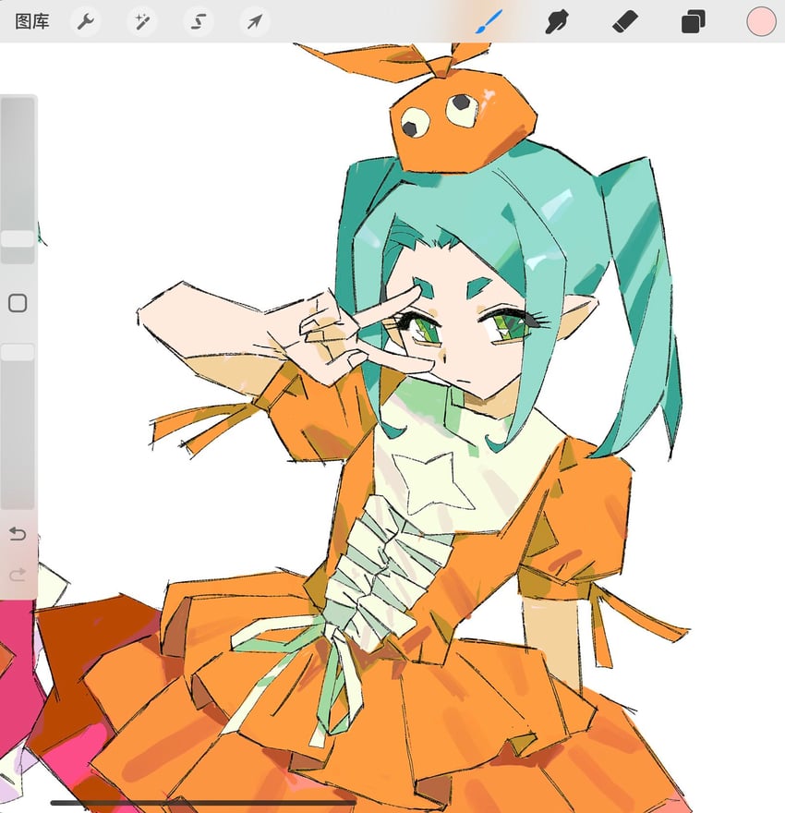This screenshot has height=813, width=785.
Task: Select the Eraser tool
Action: point(625,22)
